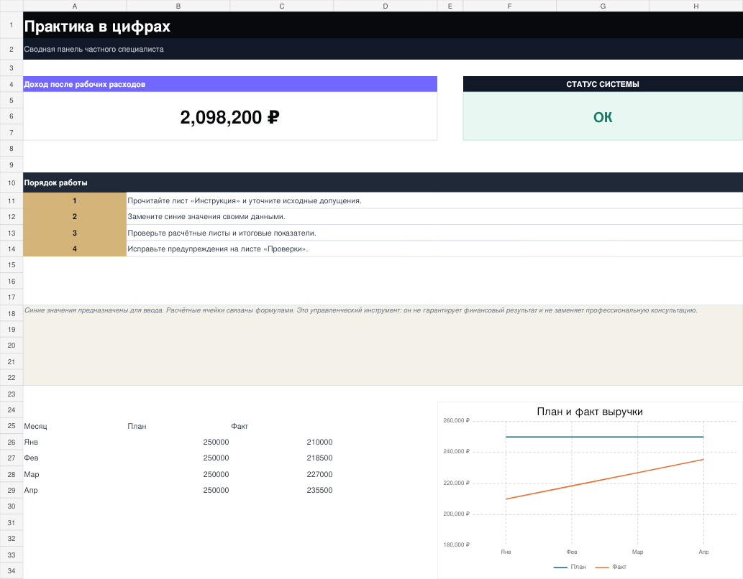
Task: Select plan value 250000 in Янв row
Action: [178, 443]
